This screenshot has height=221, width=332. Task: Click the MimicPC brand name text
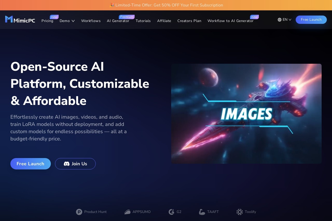pos(24,20)
